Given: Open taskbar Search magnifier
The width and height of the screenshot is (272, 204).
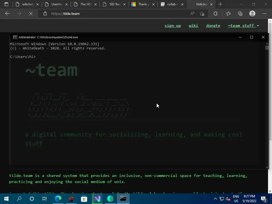Looking at the screenshot, I should [19, 199].
